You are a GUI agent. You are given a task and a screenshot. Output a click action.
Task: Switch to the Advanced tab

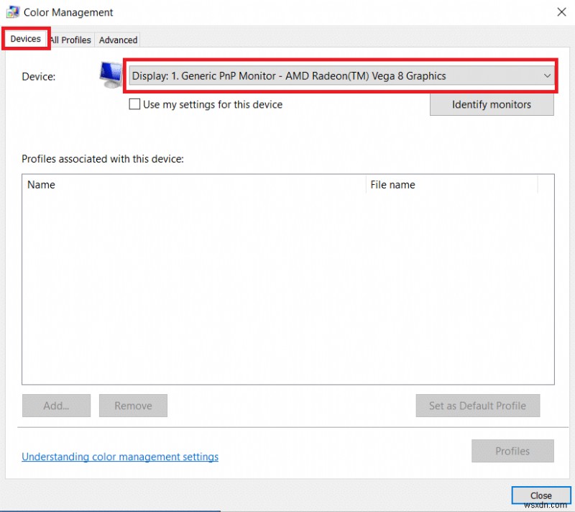pyautogui.click(x=118, y=40)
